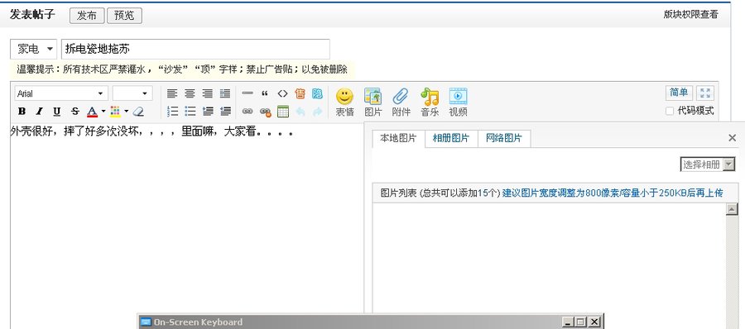Open the font color dropdown arrow

(x=103, y=112)
